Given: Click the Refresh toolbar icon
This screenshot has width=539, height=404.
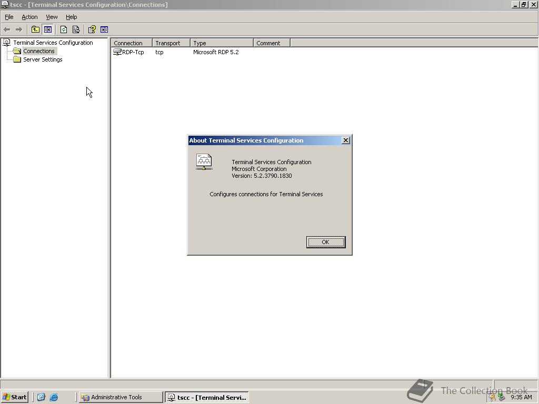Looking at the screenshot, I should pos(64,29).
